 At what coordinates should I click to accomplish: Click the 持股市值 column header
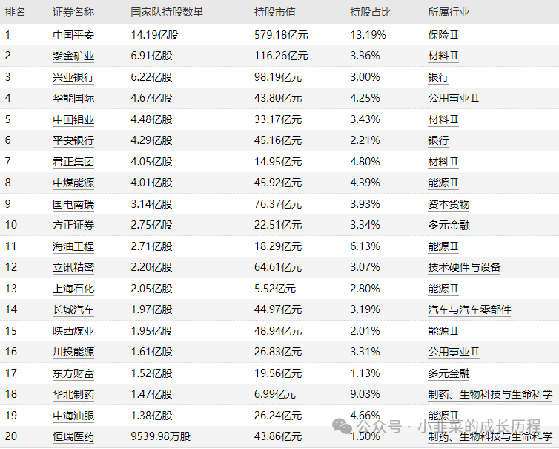point(275,12)
